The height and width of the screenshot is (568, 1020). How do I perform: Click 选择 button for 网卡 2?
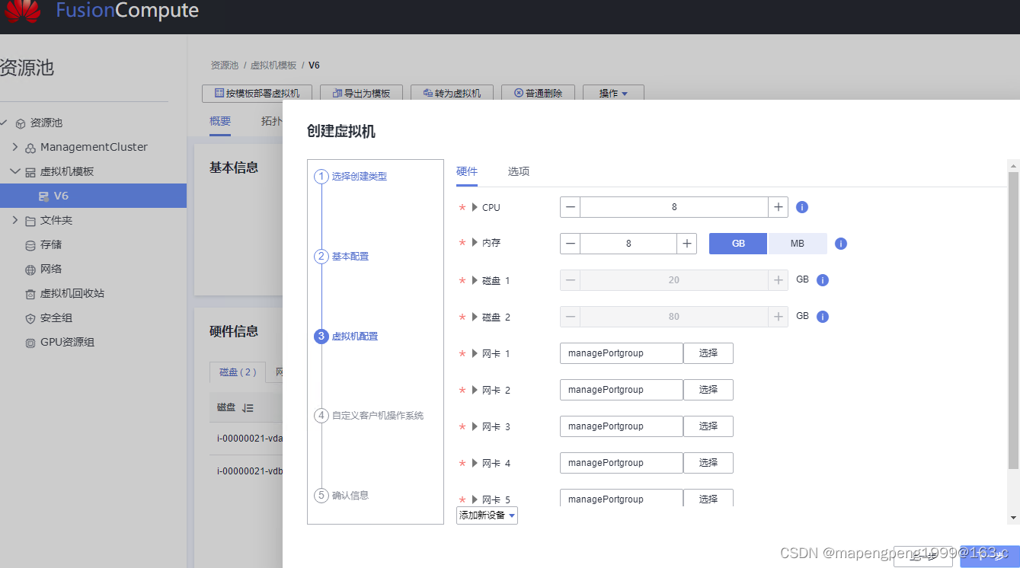point(708,390)
